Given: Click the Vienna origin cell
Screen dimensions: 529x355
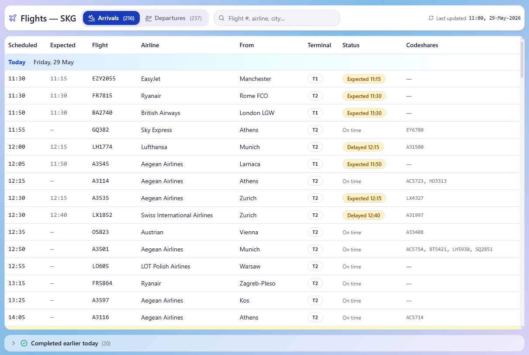Looking at the screenshot, I should coord(249,232).
